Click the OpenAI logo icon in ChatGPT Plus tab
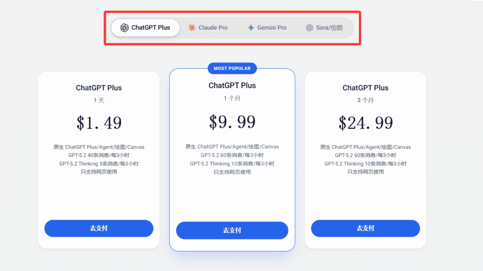The image size is (483, 271). pos(125,28)
